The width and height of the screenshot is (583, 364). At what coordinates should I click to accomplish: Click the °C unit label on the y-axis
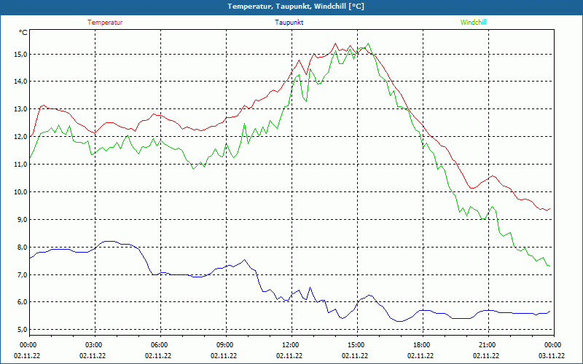[x=23, y=33]
